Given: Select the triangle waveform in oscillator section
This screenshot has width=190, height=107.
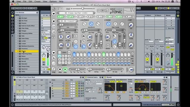Looking at the screenshot, I should (x=91, y=24).
